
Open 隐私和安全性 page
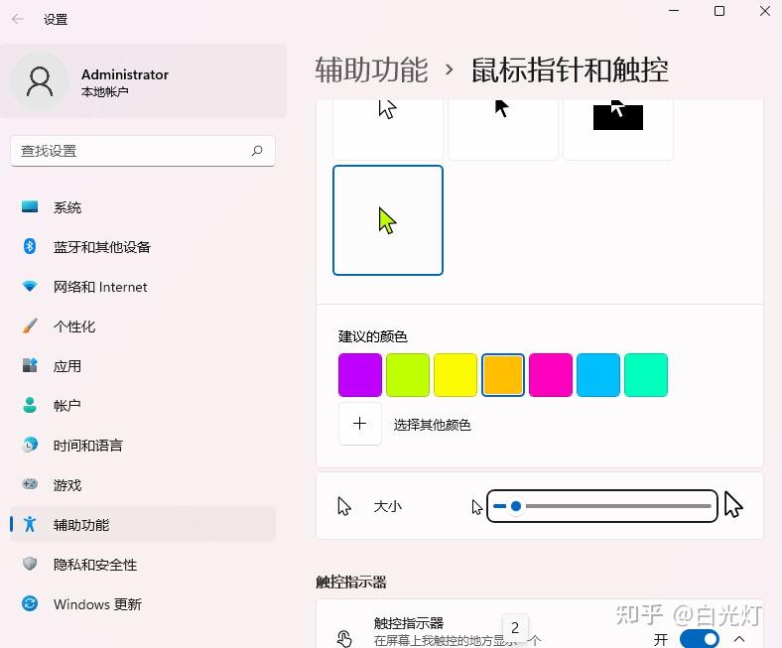tap(94, 565)
